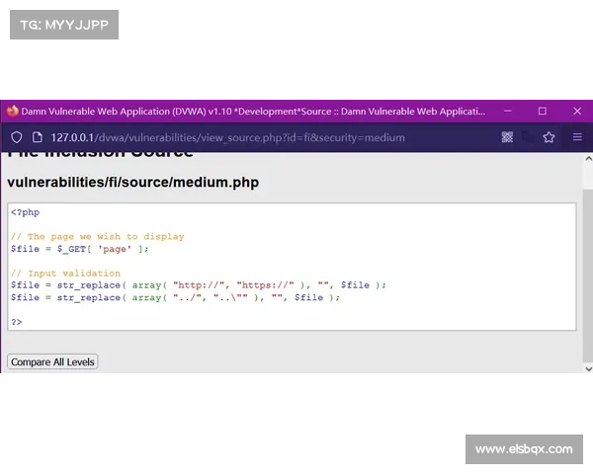
Task: Click the address bar URL field
Action: [x=227, y=137]
